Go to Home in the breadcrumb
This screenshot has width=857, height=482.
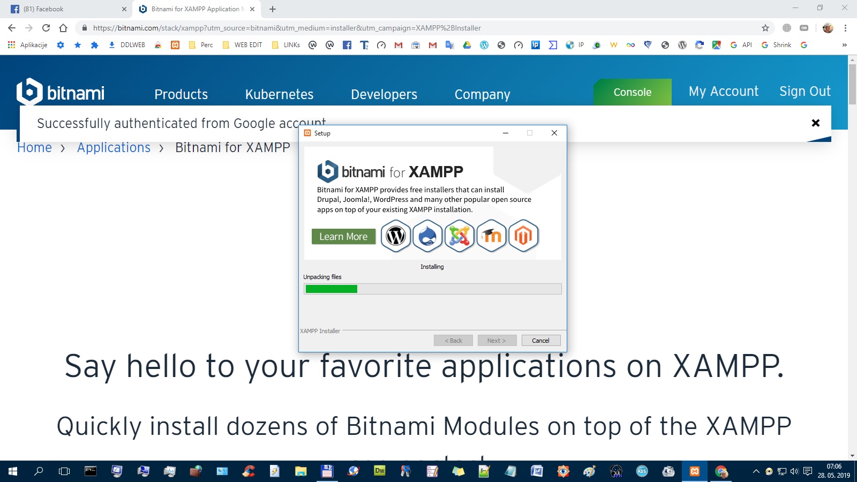(x=34, y=147)
